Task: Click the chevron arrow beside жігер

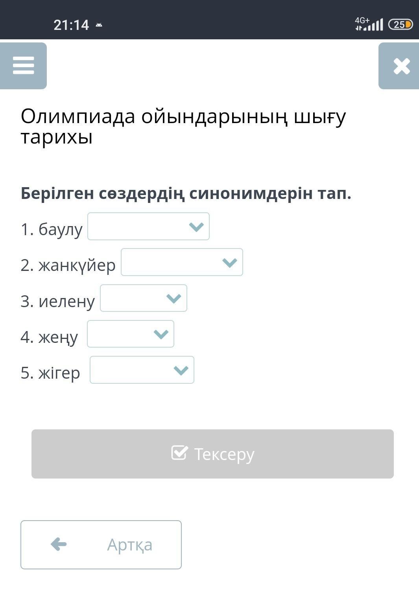Action: tap(181, 370)
